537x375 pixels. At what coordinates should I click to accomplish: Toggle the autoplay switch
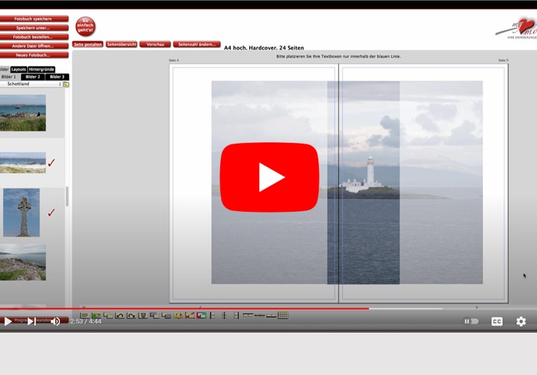(471, 322)
